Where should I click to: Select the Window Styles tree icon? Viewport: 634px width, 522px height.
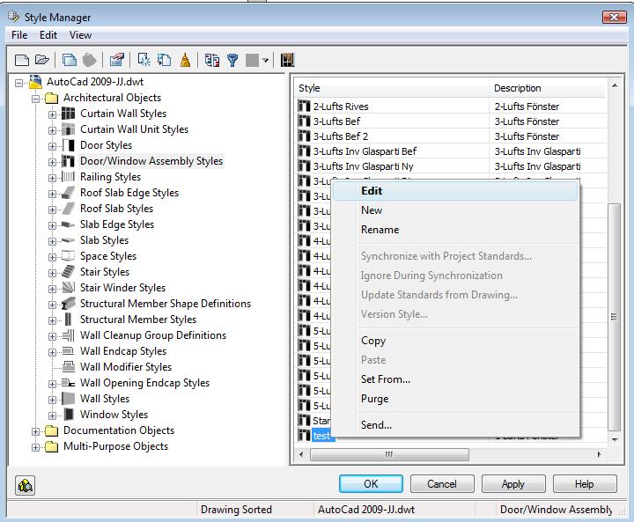click(69, 414)
